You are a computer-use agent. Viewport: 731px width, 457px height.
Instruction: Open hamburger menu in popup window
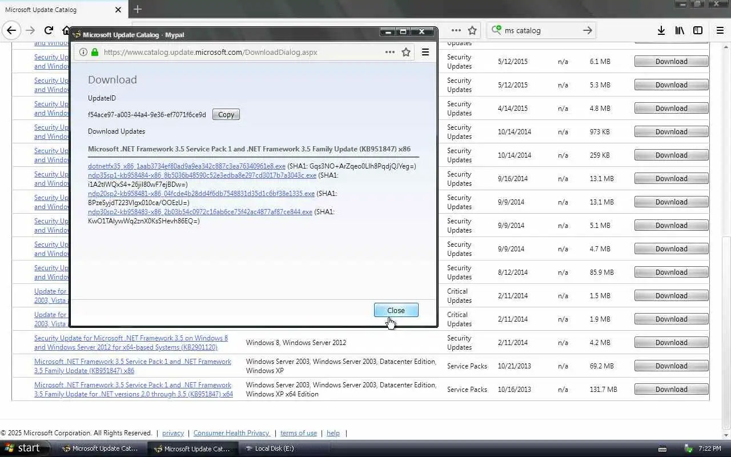425,52
